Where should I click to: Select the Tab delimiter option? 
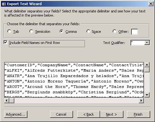point(9,31)
